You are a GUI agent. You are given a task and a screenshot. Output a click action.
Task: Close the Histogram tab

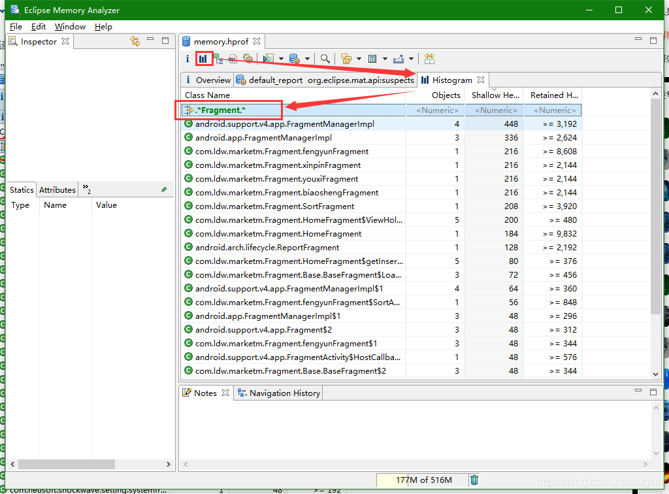click(481, 80)
